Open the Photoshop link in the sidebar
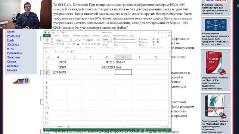This screenshot has width=239, height=134. [x=14, y=36]
